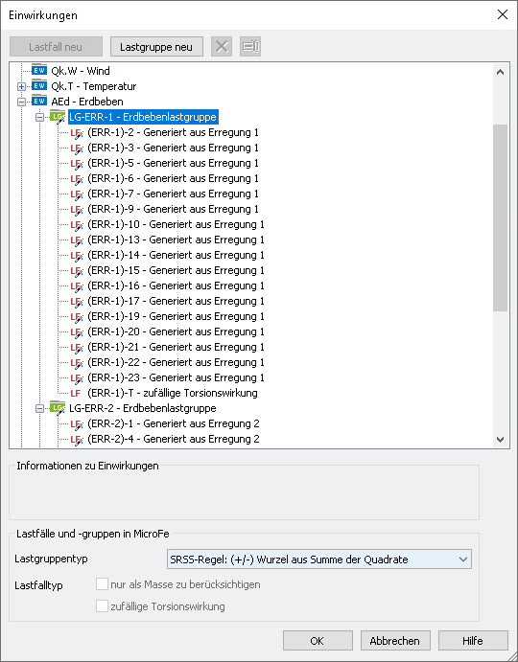Select (ERR-2)-4 - Generiert aus Erregung 2
The height and width of the screenshot is (662, 518).
pyautogui.click(x=174, y=439)
